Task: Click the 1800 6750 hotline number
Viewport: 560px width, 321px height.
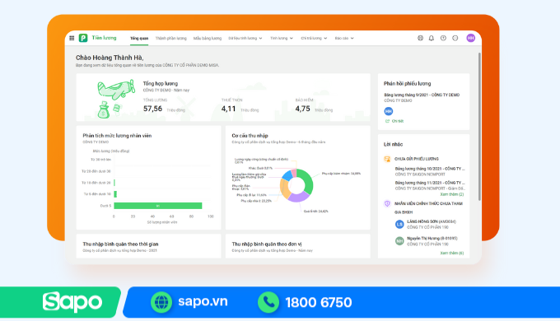Action: click(319, 302)
